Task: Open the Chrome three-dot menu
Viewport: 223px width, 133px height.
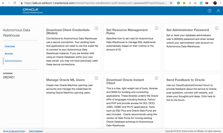Action: coord(220,3)
